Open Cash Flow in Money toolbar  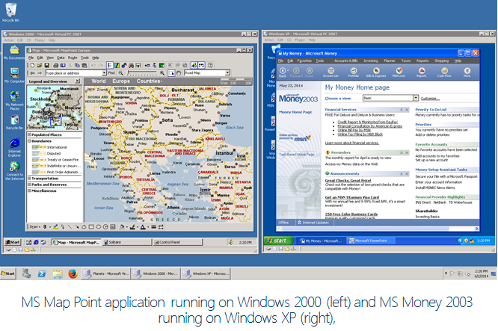(x=444, y=72)
